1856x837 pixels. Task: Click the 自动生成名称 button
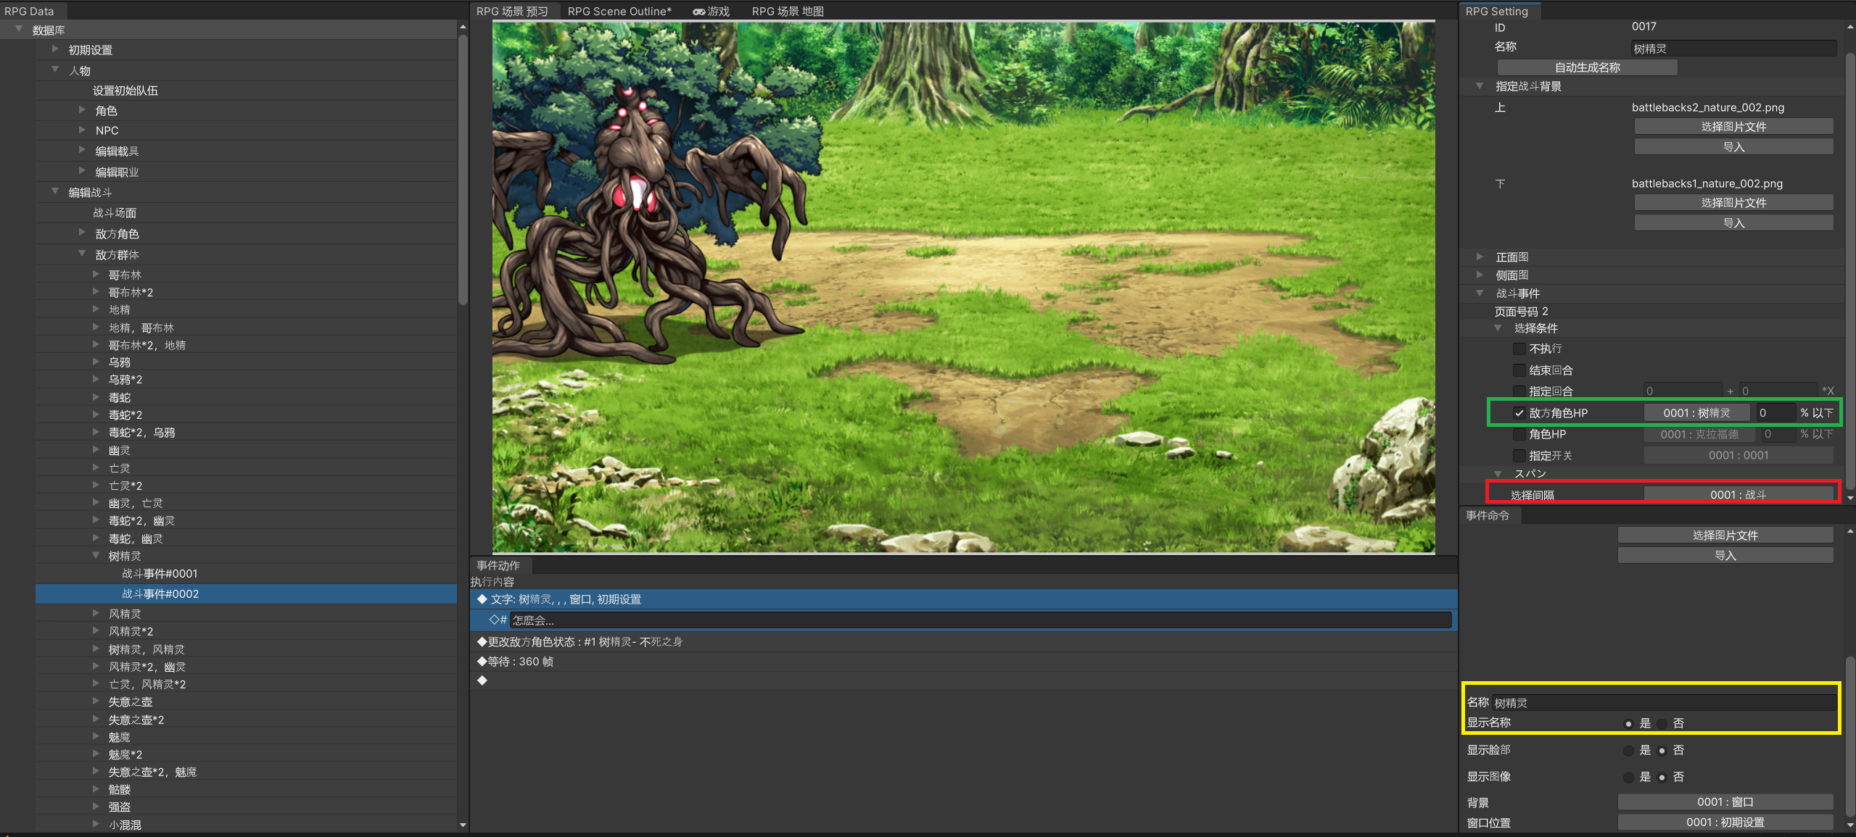pos(1587,67)
